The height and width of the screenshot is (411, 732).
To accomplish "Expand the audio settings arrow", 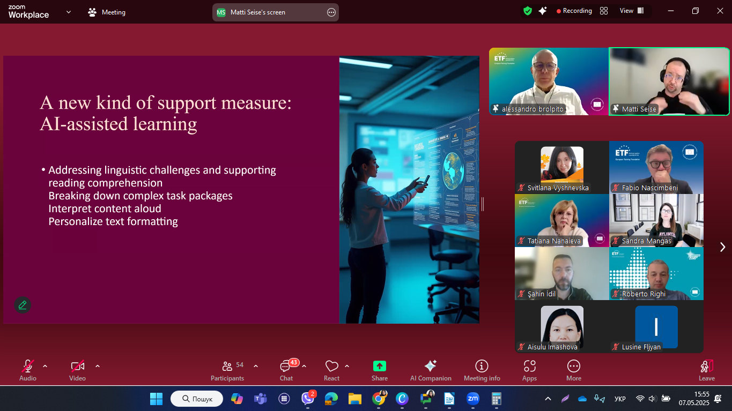I will (x=45, y=366).
